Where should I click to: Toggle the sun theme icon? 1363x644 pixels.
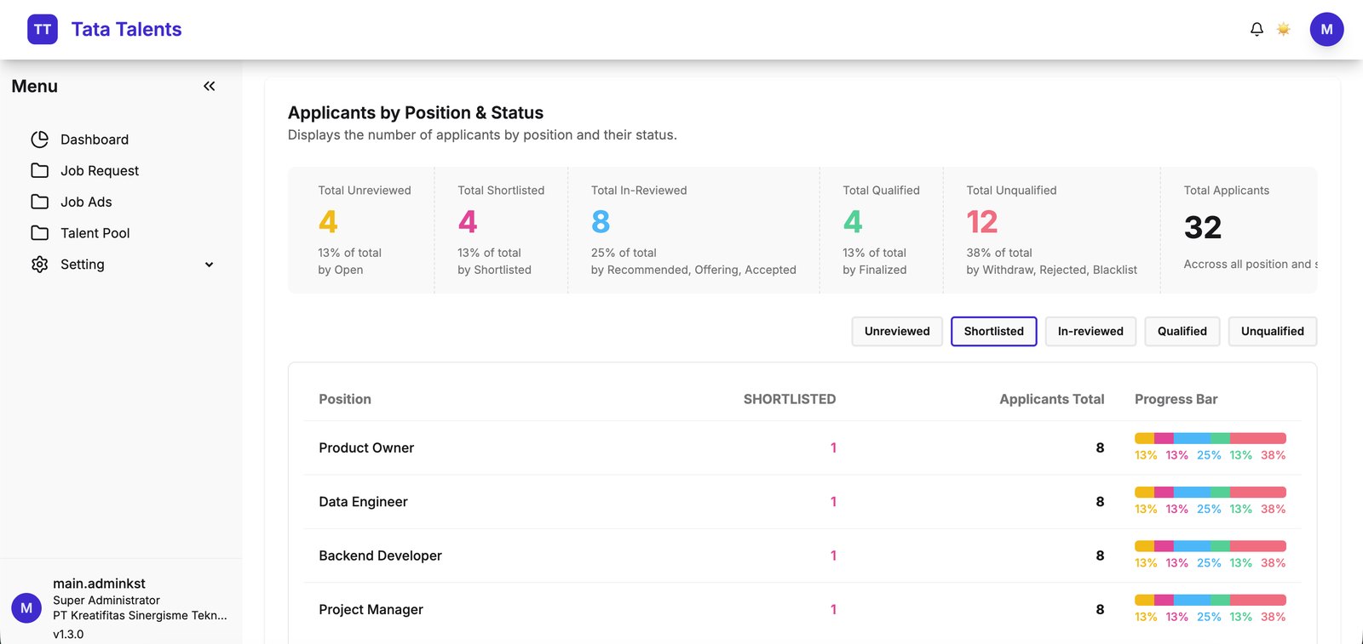[x=1283, y=29]
